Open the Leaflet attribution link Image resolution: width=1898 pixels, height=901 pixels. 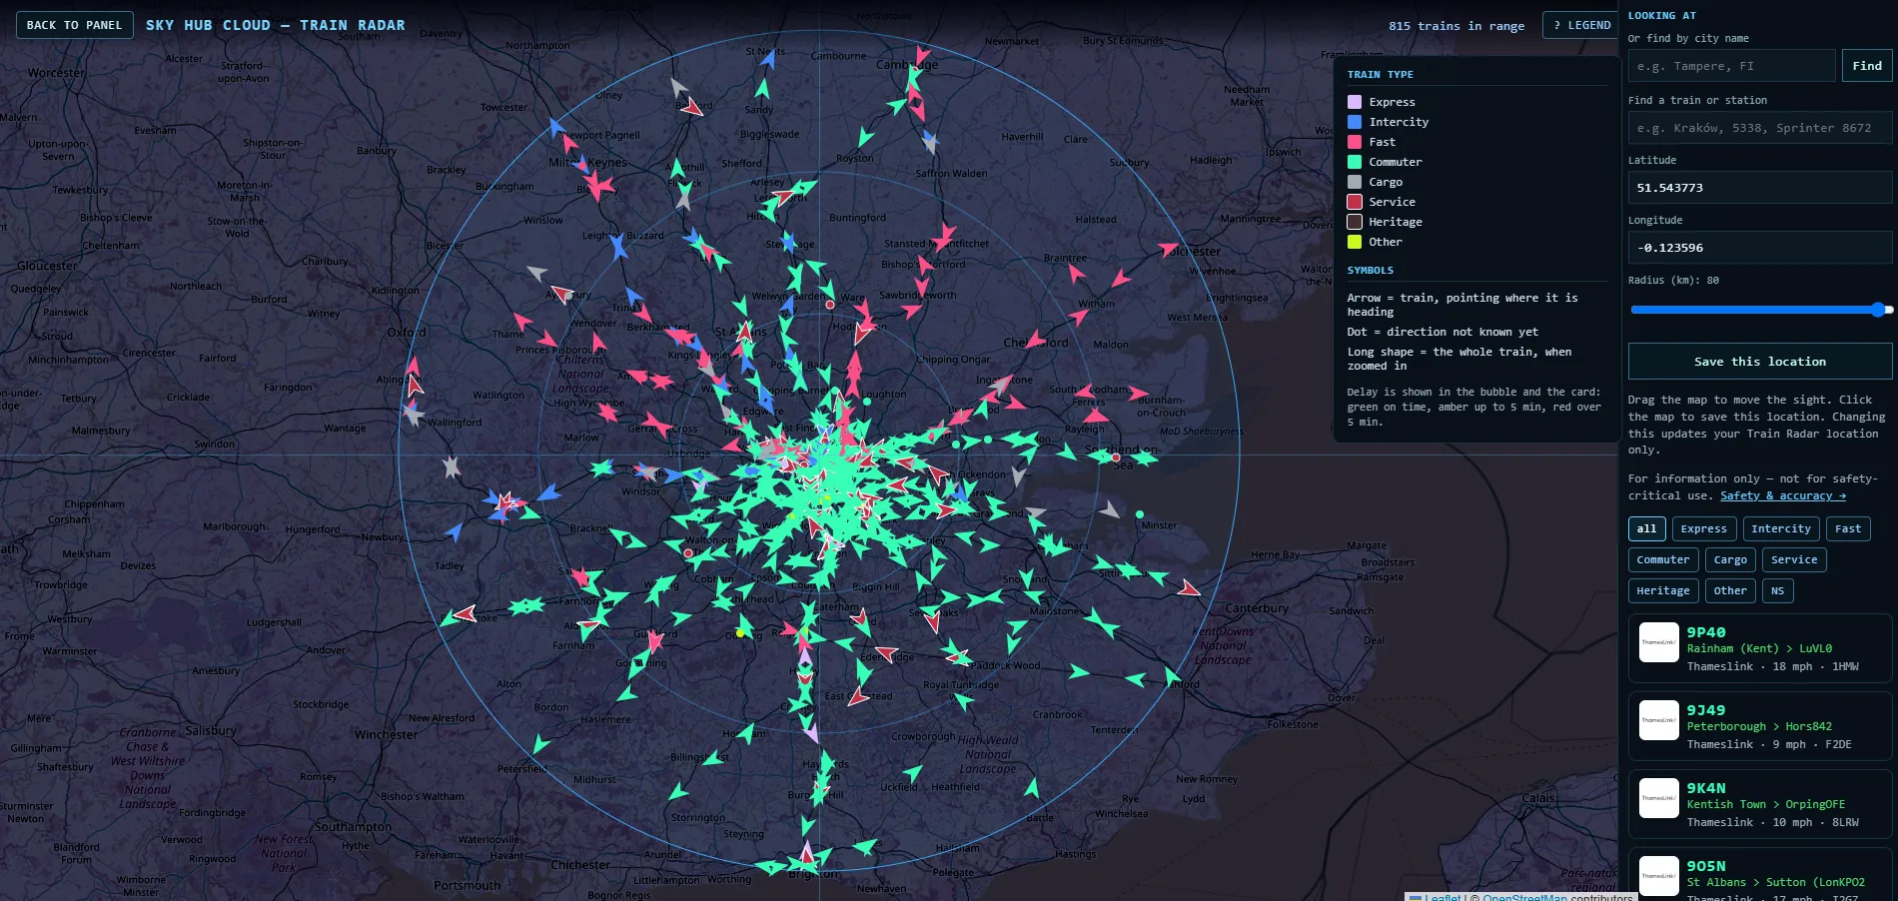pyautogui.click(x=1442, y=897)
